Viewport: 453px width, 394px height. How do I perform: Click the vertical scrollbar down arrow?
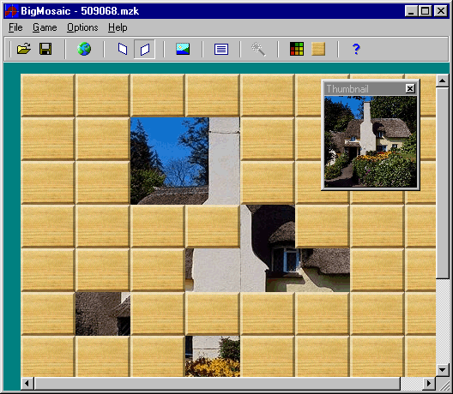443,369
